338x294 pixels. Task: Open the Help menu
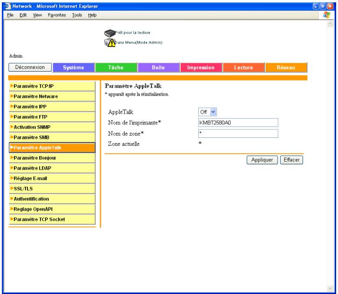[x=92, y=15]
